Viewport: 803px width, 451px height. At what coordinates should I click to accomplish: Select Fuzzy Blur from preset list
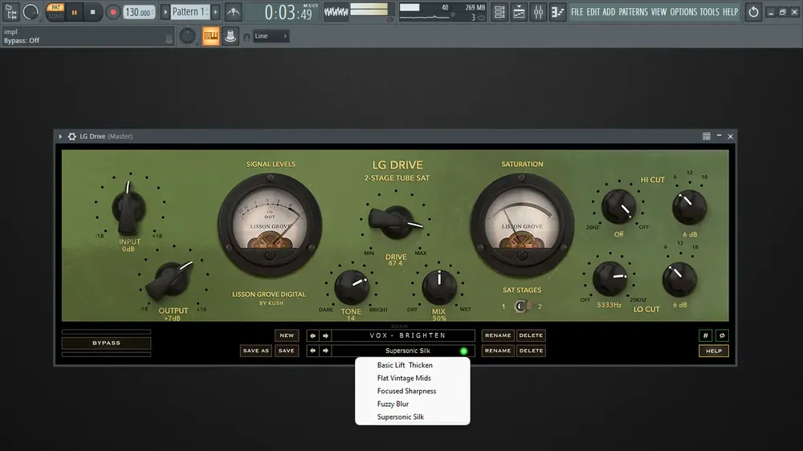(393, 404)
